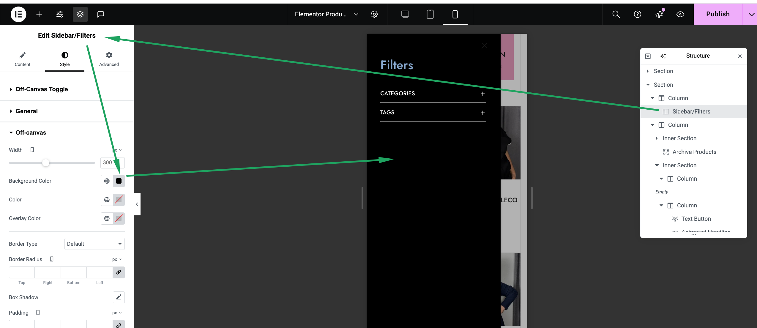Switch to the Content tab
This screenshot has height=328, width=757.
click(x=22, y=59)
